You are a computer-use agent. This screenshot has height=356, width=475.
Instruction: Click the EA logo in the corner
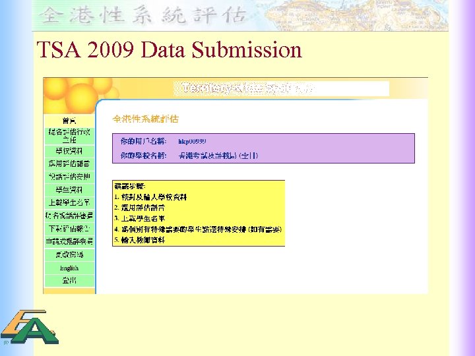click(30, 327)
